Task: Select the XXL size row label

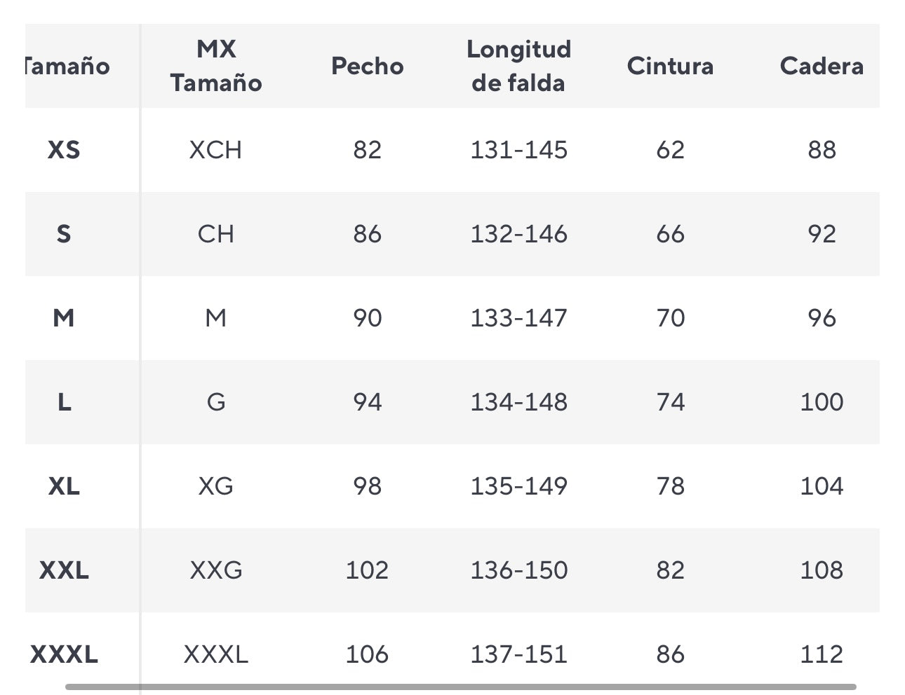Action: [64, 570]
